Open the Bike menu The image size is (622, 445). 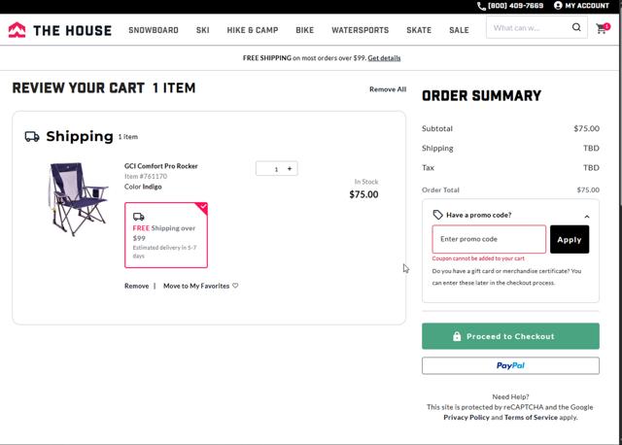(x=304, y=30)
